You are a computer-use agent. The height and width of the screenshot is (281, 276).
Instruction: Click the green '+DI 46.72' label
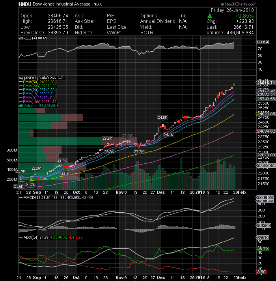pyautogui.click(x=59, y=238)
